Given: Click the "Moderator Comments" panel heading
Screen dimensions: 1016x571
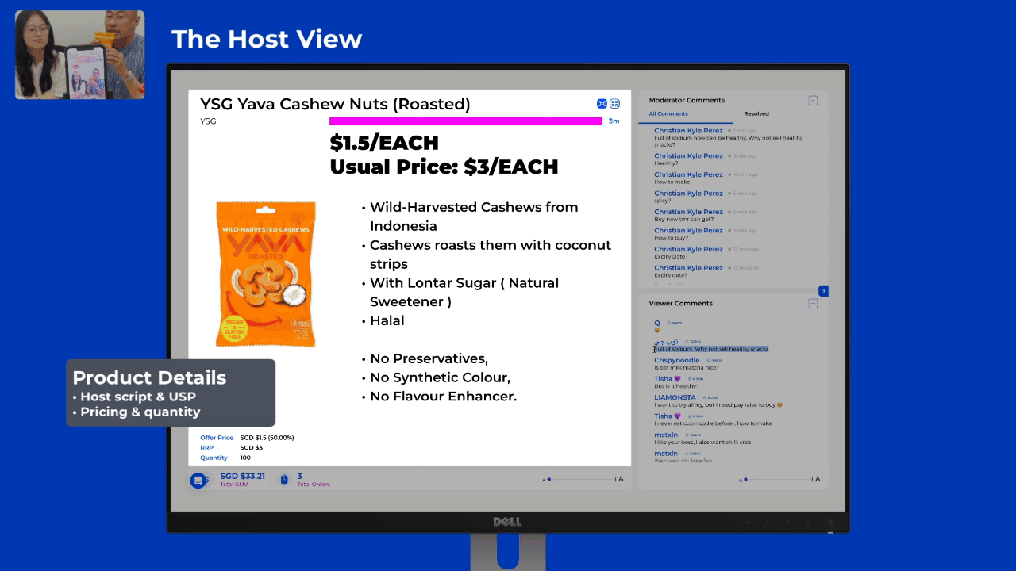Looking at the screenshot, I should [687, 101].
